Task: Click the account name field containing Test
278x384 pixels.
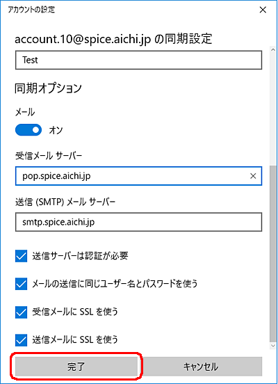Action: (x=138, y=60)
